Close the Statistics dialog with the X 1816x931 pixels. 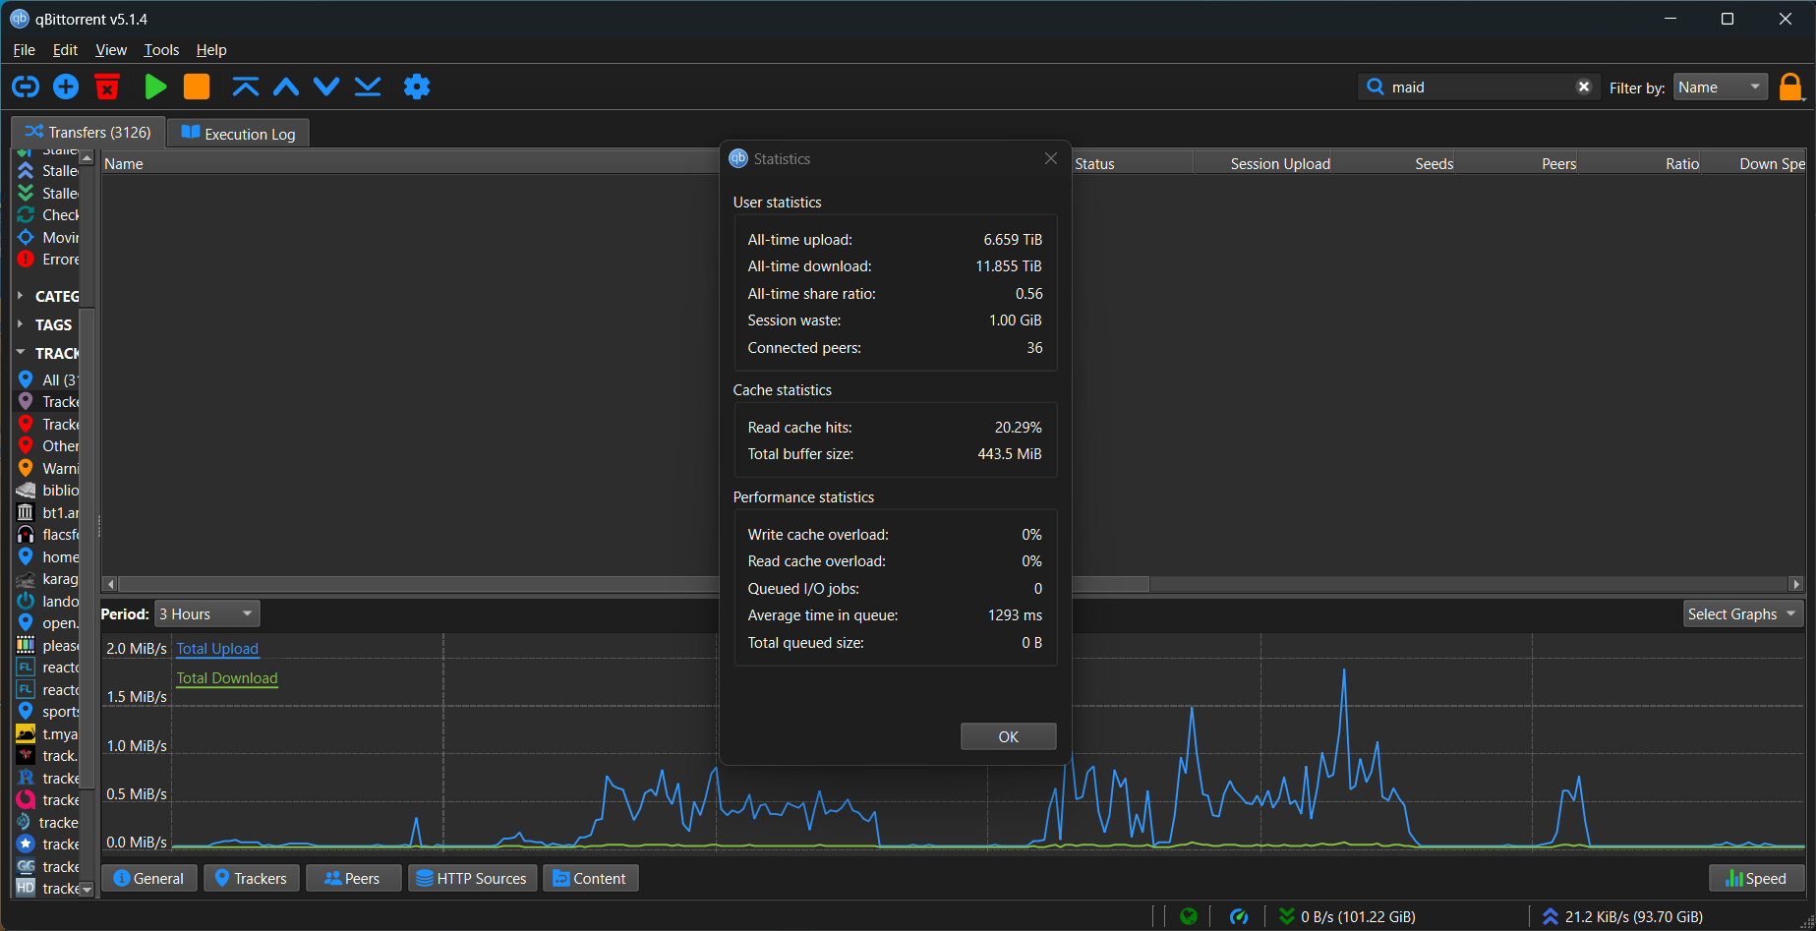[1051, 158]
